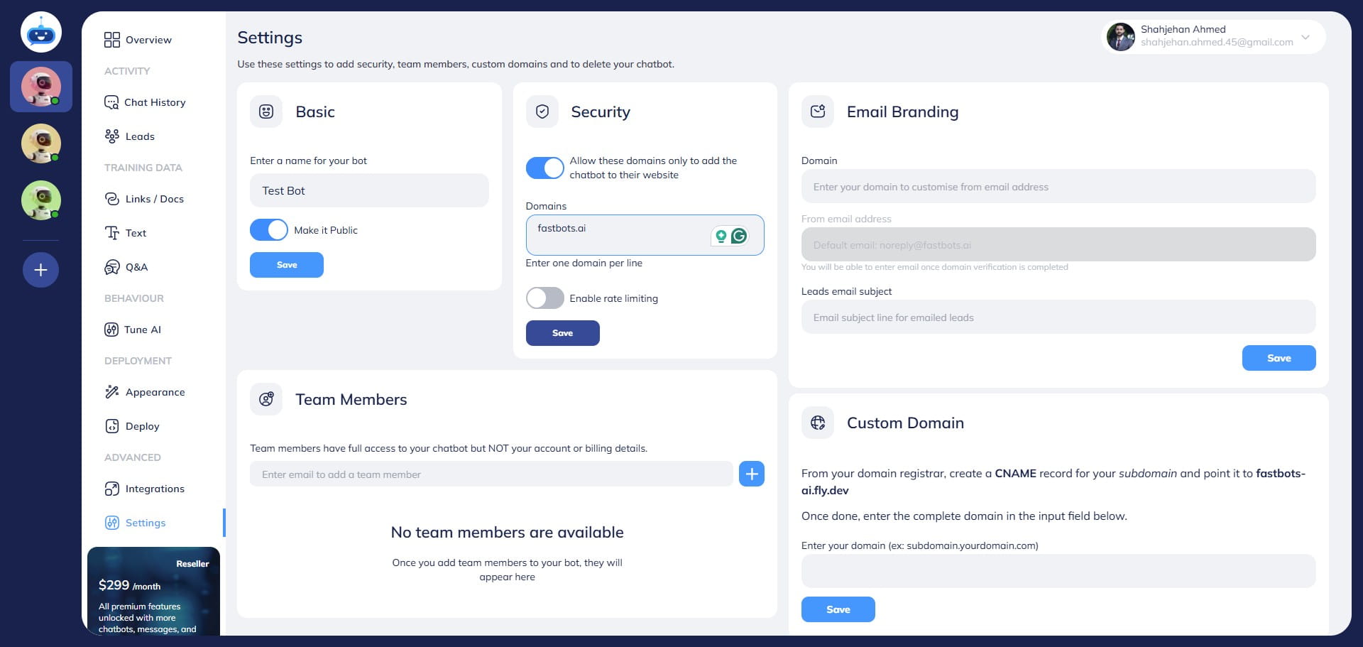Click the Overview grid icon
This screenshot has width=1363, height=647.
click(112, 40)
